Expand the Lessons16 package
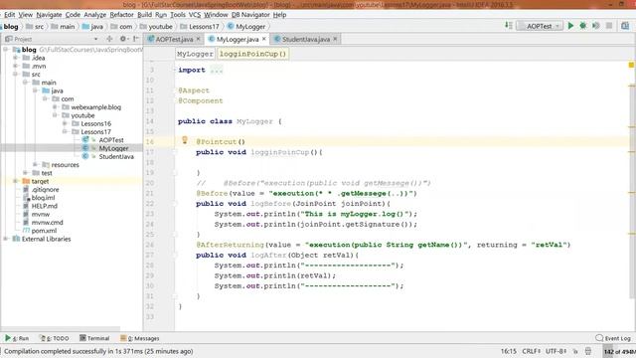 pos(65,123)
